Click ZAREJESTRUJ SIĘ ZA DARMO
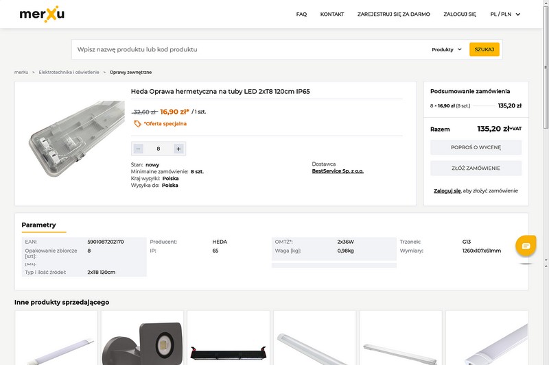 394,14
